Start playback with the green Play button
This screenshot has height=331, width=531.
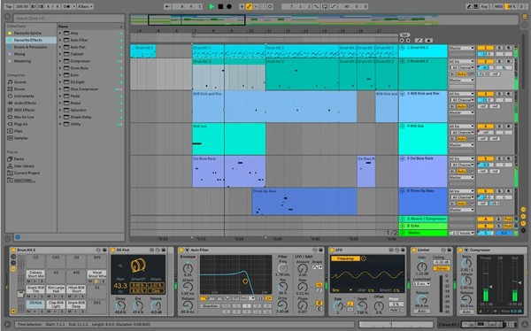point(212,6)
